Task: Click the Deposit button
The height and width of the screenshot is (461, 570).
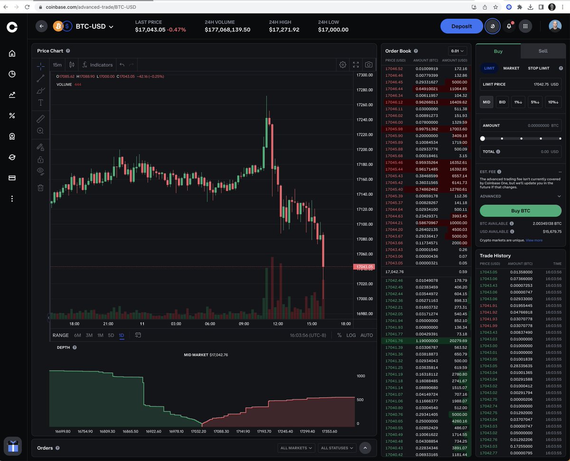Action: [x=461, y=26]
